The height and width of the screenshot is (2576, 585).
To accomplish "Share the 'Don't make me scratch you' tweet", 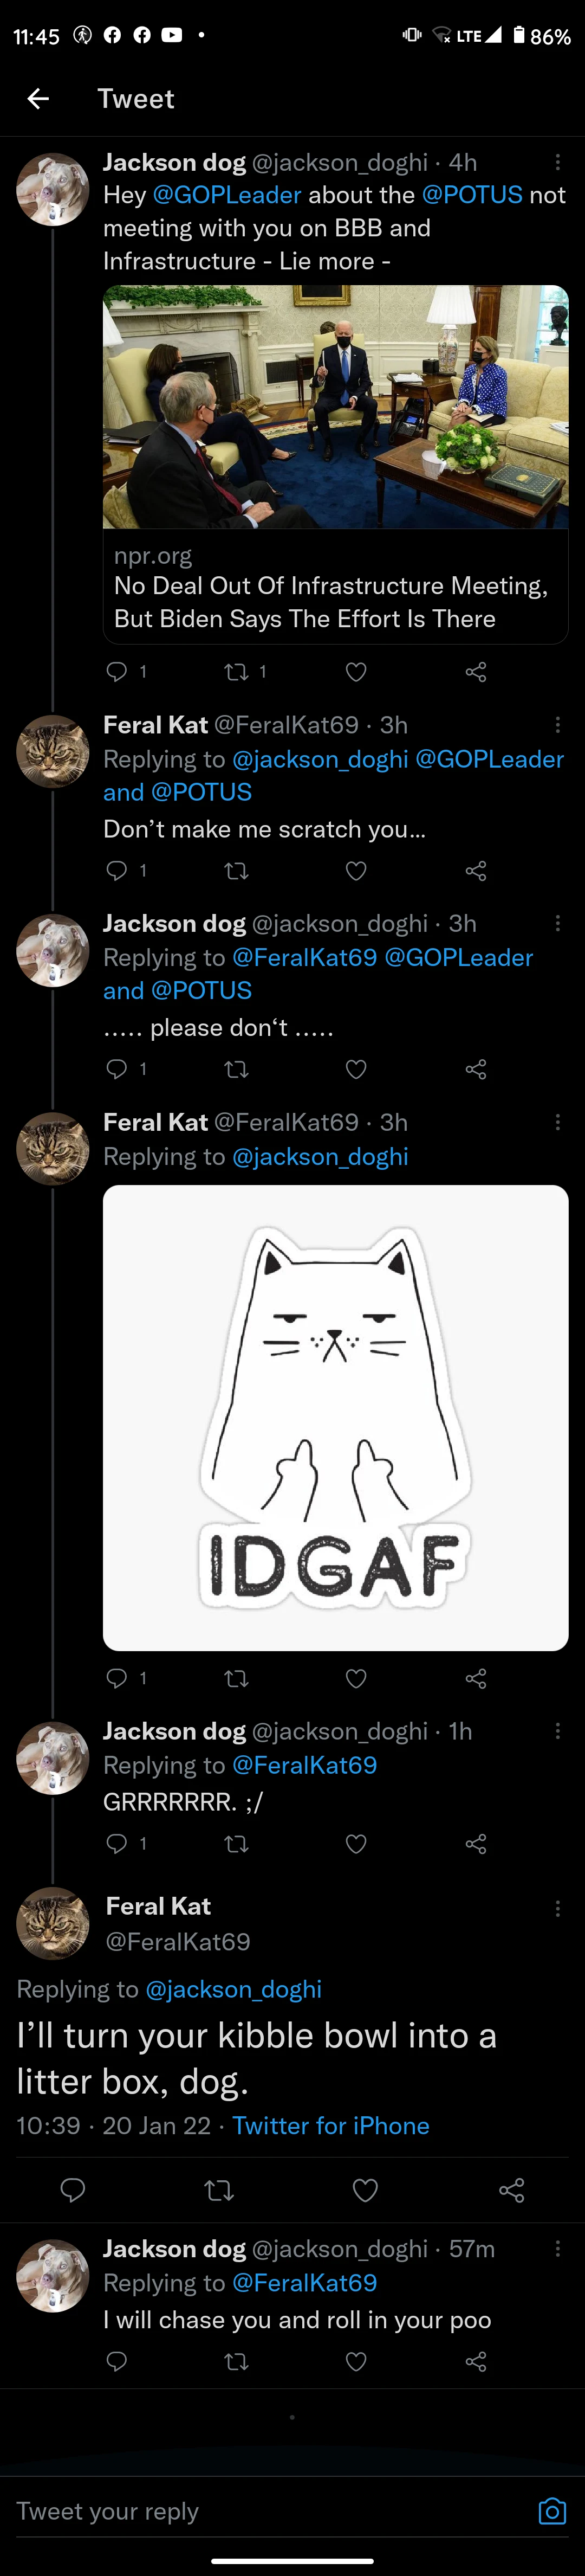I will coord(477,870).
